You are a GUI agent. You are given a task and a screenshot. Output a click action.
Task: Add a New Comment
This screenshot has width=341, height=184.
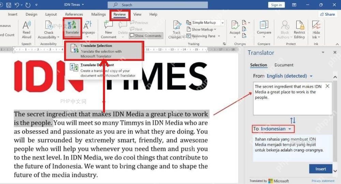tap(108, 30)
